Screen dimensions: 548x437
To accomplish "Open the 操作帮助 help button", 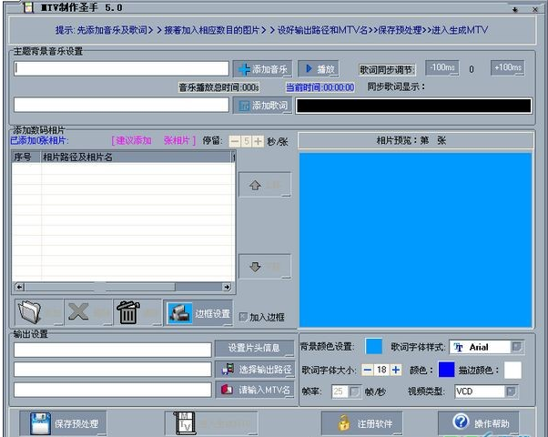I will (479, 423).
